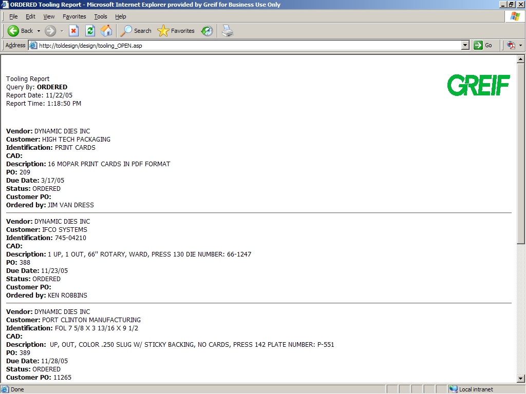Click 'Ordered by: JIM VAN DRESS' line
Image resolution: width=526 pixels, height=394 pixels.
point(50,205)
